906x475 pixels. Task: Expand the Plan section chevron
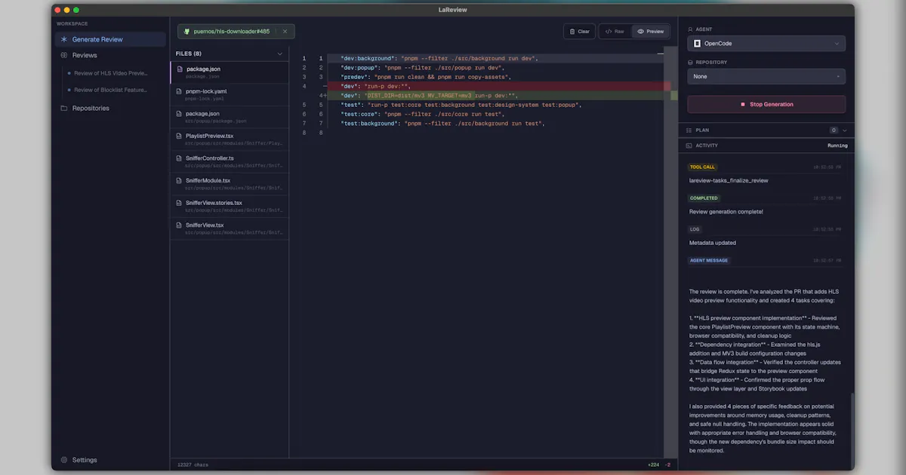click(845, 130)
